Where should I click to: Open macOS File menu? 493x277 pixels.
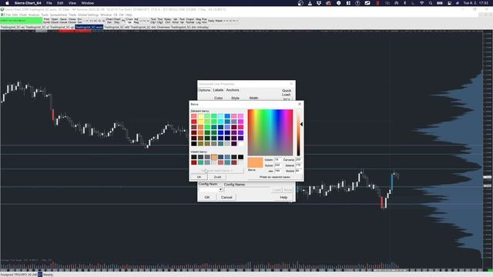[49, 3]
